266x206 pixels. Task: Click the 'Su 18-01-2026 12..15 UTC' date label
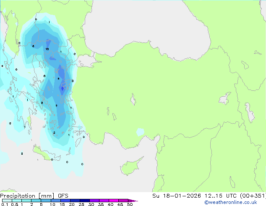click(194, 196)
